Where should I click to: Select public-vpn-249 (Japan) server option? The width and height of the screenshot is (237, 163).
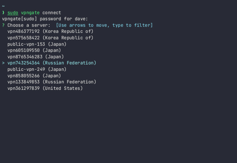(37, 69)
